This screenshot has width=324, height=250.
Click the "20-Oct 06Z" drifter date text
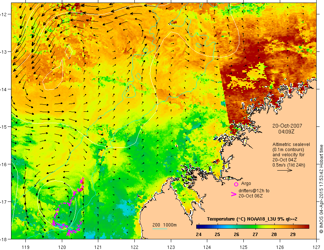tap(251, 196)
